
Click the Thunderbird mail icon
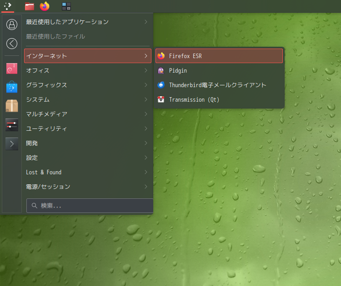[161, 85]
